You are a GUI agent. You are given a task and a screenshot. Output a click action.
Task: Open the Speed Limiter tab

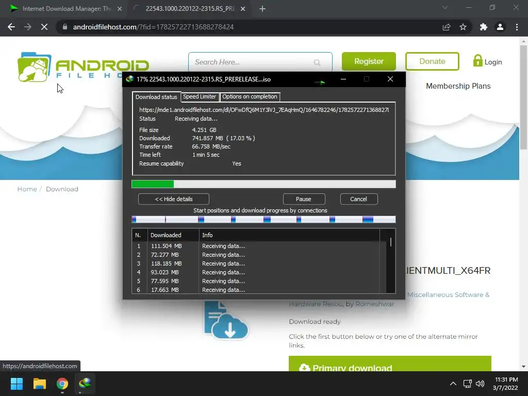(x=200, y=96)
